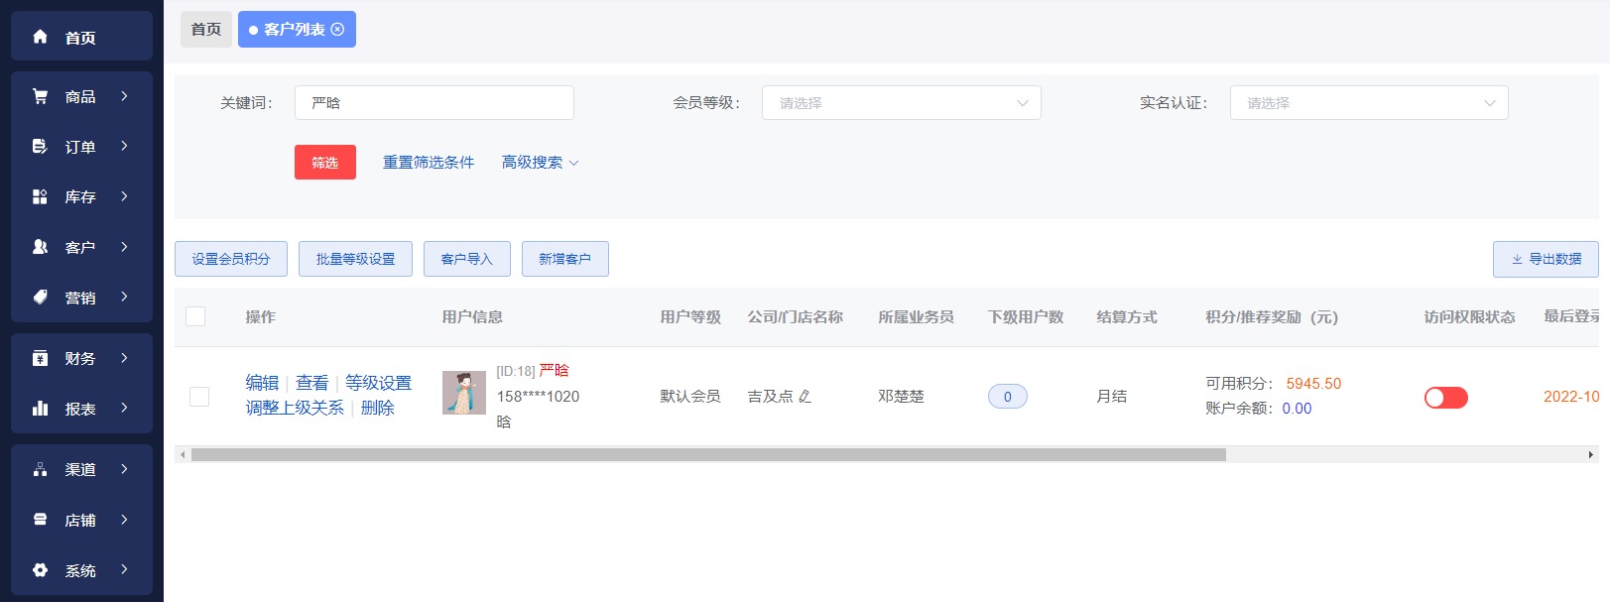Viewport: 1610px width, 602px height.
Task: Click the 关键词 keyword input field
Action: [x=433, y=103]
